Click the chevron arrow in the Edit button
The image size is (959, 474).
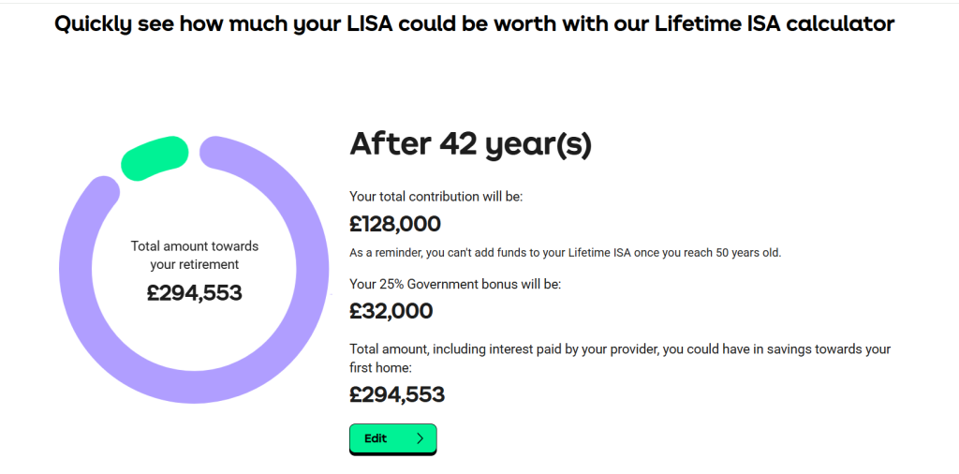(420, 437)
